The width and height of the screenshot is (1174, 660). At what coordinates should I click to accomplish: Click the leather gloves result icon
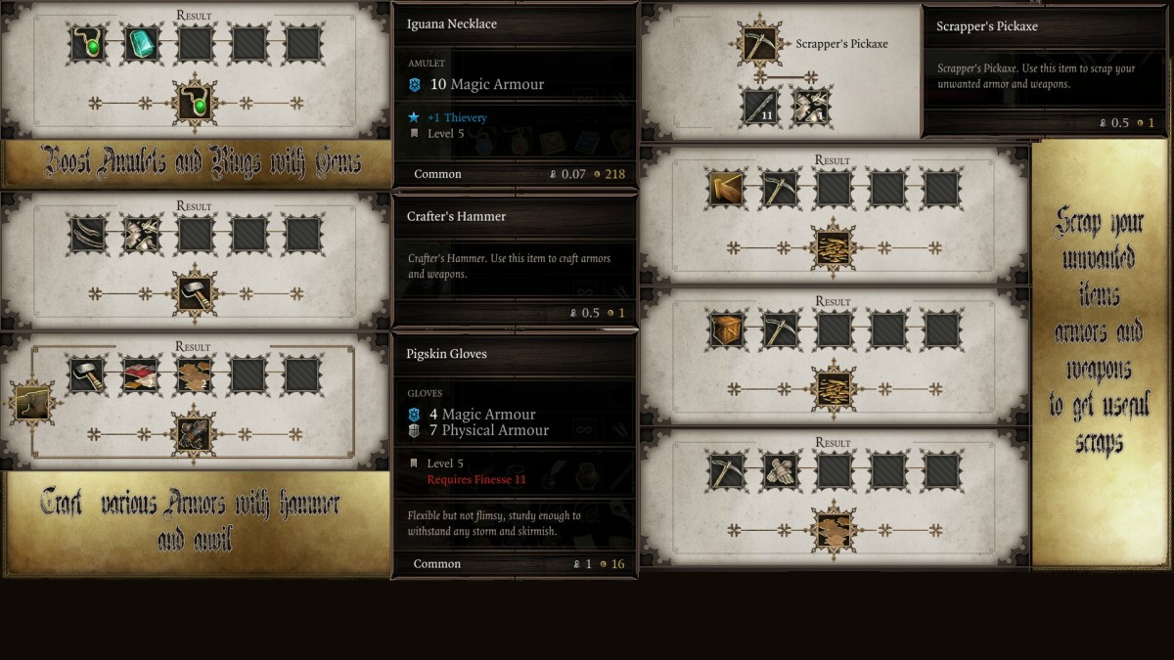(194, 434)
